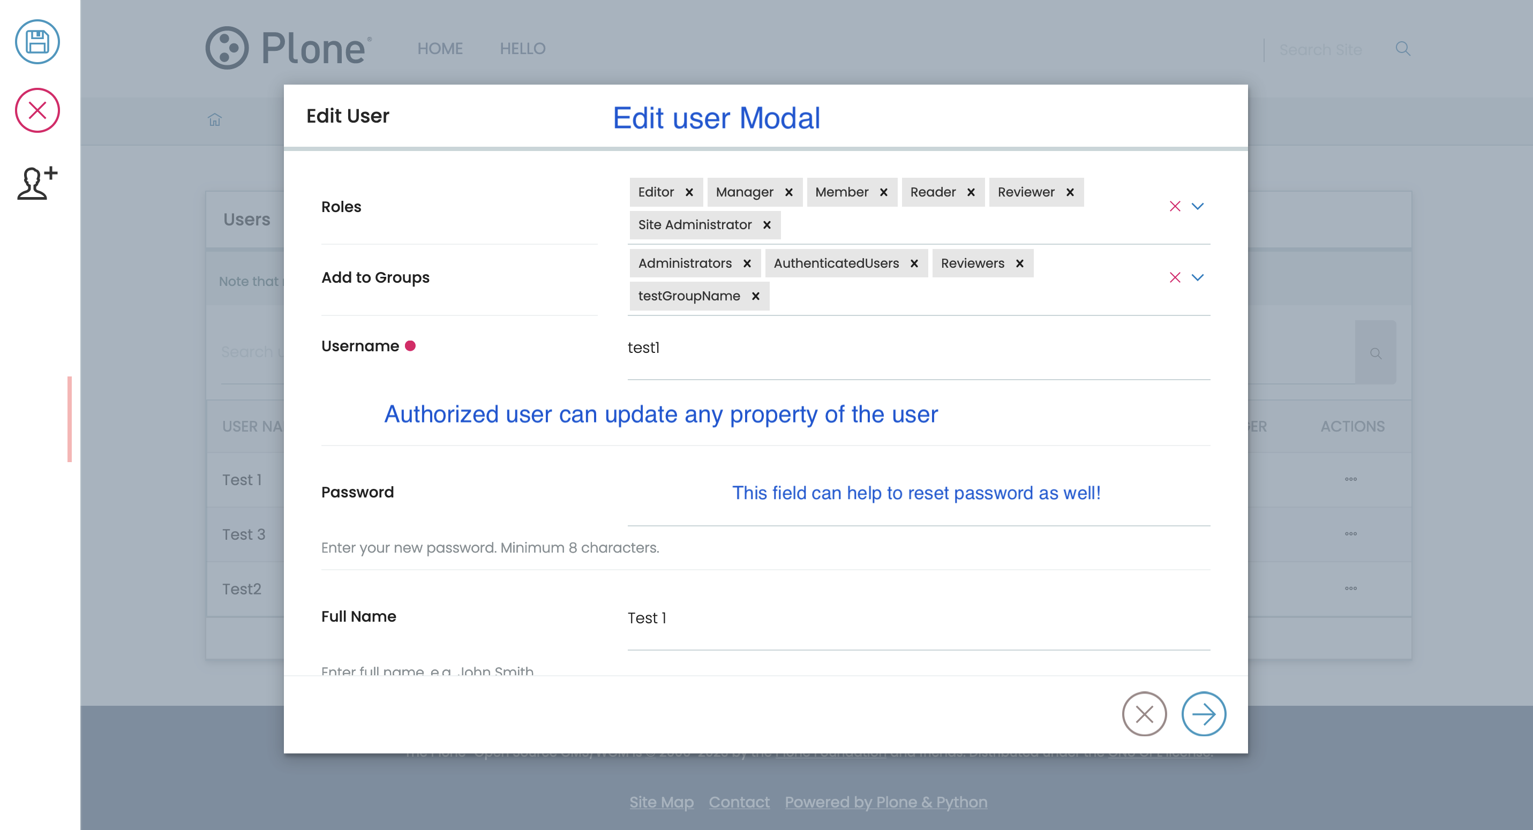The width and height of the screenshot is (1533, 830).
Task: Open the Site Map footer link
Action: coord(661,803)
